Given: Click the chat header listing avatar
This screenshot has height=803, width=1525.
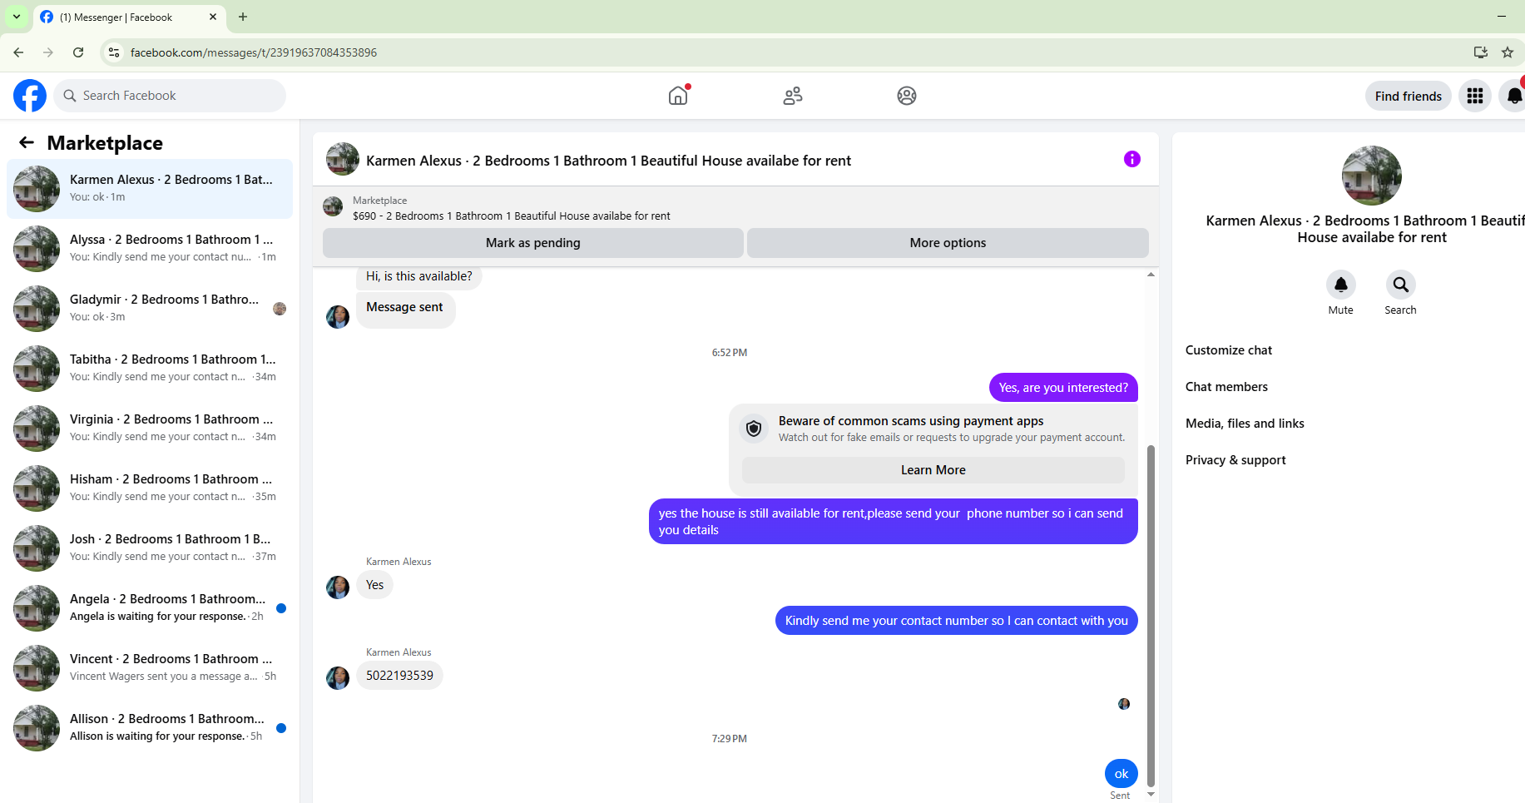Looking at the screenshot, I should pyautogui.click(x=343, y=159).
